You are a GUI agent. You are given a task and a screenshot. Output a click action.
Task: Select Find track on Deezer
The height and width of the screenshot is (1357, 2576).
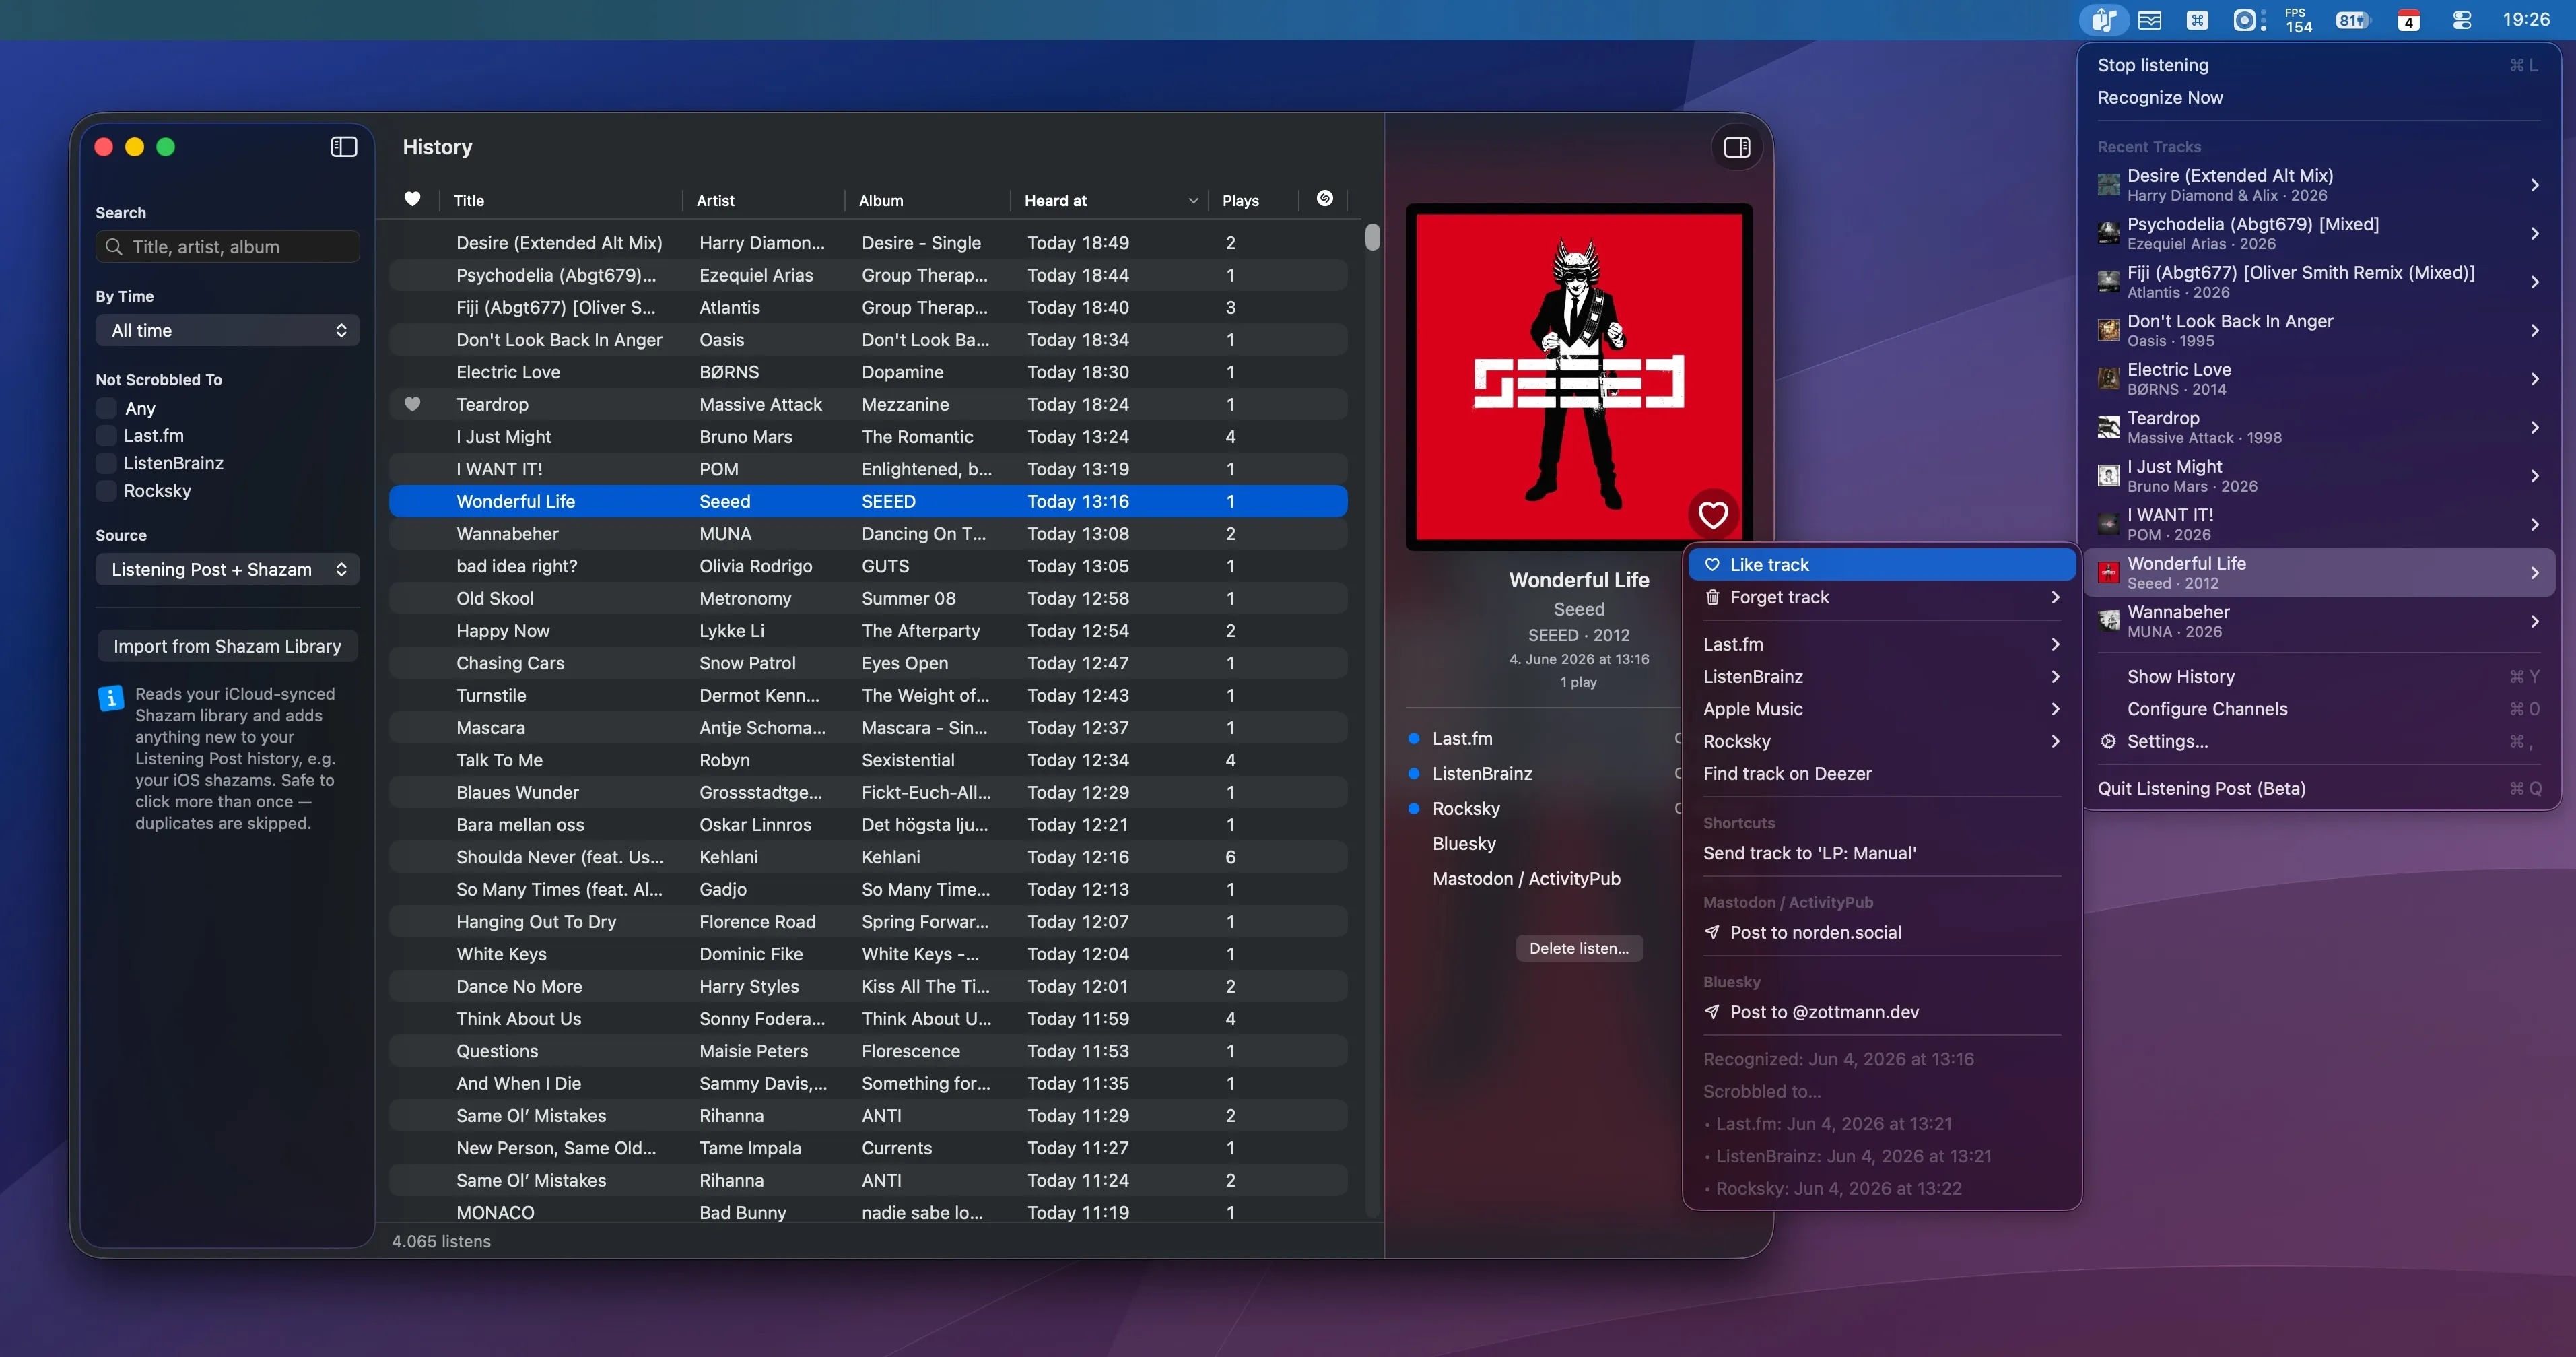tap(1881, 773)
